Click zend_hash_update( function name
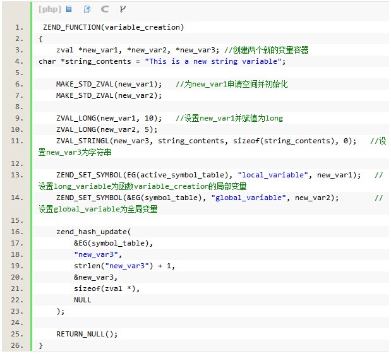The height and width of the screenshot is (356, 391). coord(93,232)
